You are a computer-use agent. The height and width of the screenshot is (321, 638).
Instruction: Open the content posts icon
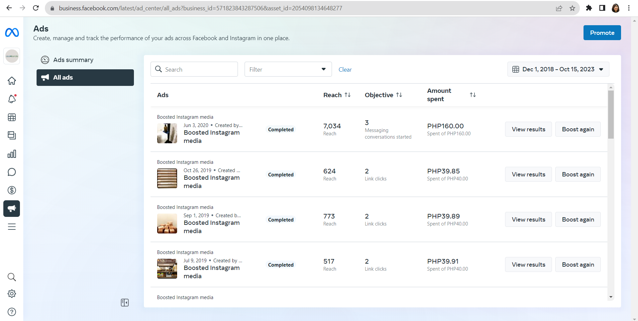[12, 135]
